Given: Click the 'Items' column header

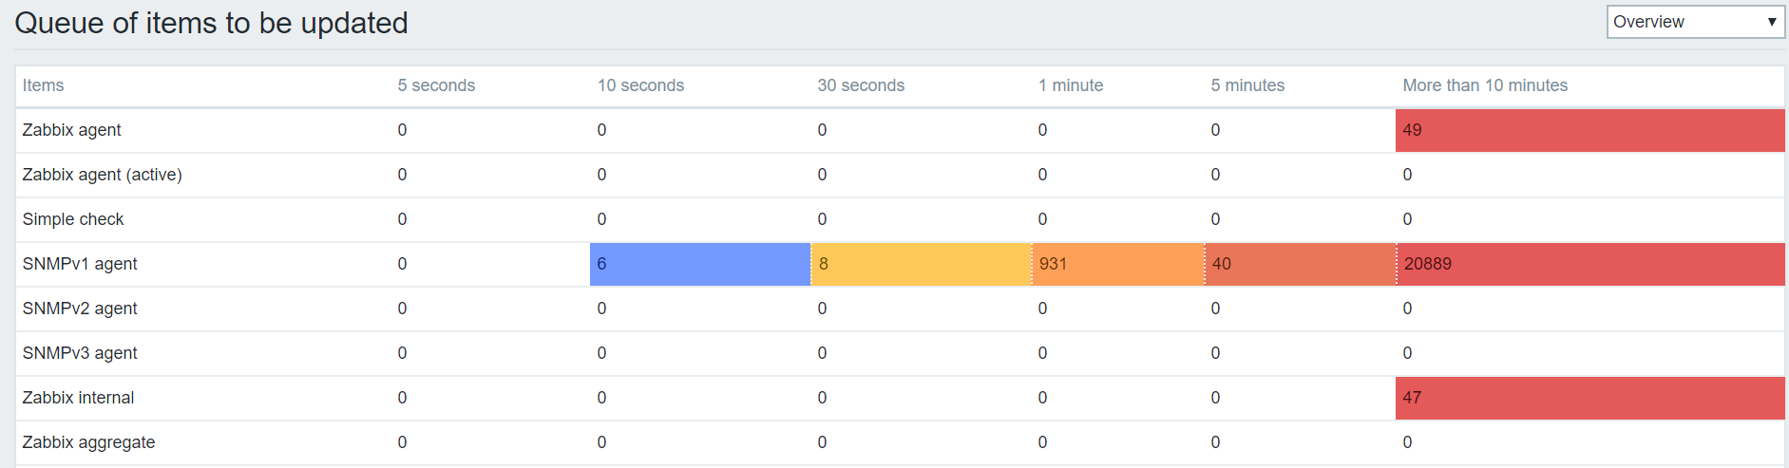Looking at the screenshot, I should pos(44,85).
